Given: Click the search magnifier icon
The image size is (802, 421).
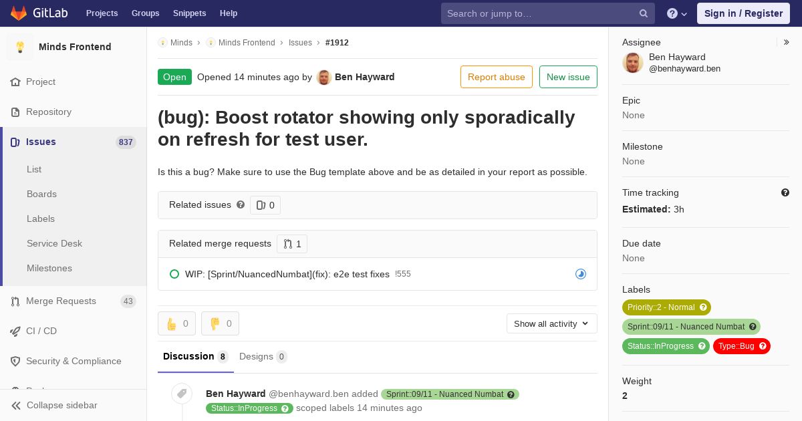Looking at the screenshot, I should [644, 13].
